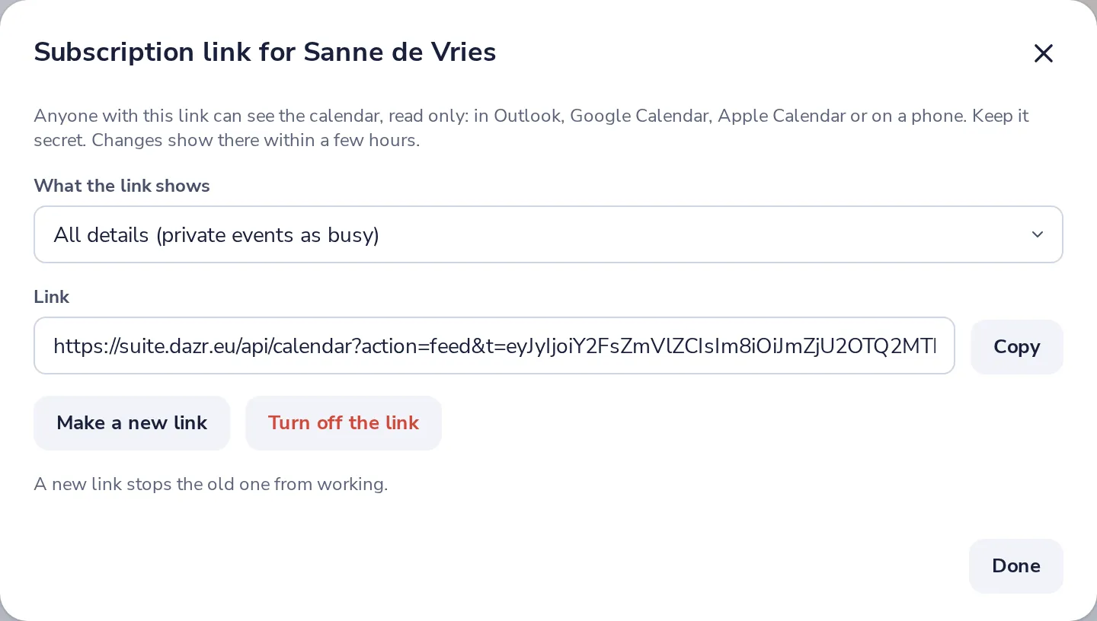Viewport: 1097px width, 621px height.
Task: Dismiss the dialog using the top-right cross icon
Action: 1043,53
